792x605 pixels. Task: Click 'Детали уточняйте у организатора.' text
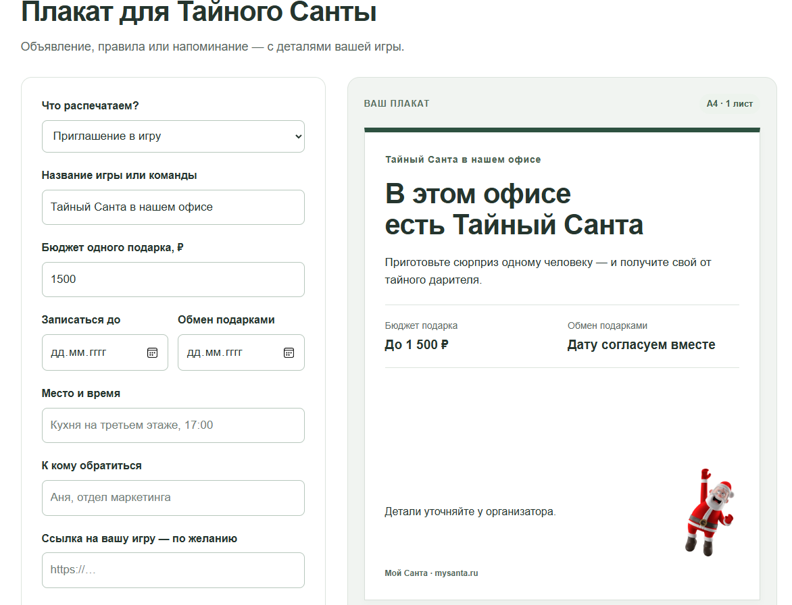pyautogui.click(x=470, y=512)
